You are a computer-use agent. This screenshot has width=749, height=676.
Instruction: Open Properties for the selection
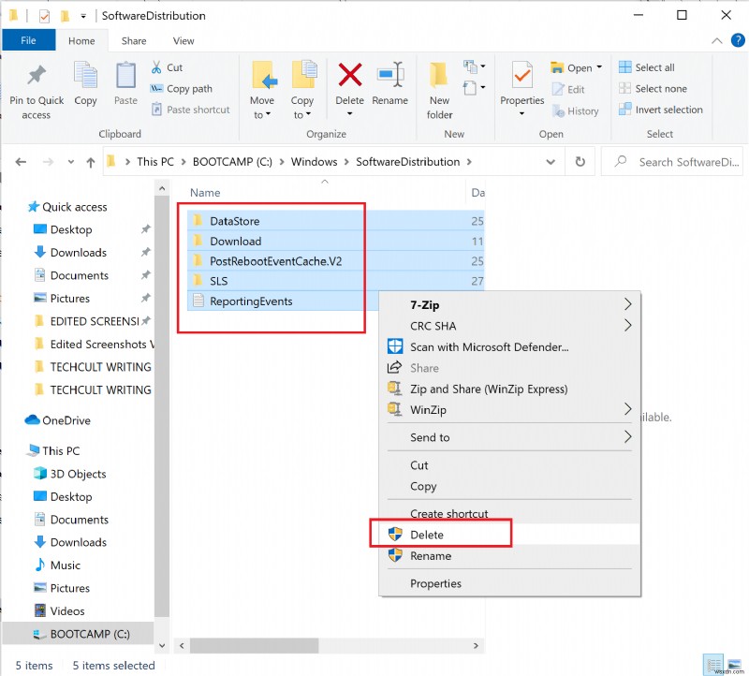[x=521, y=91]
